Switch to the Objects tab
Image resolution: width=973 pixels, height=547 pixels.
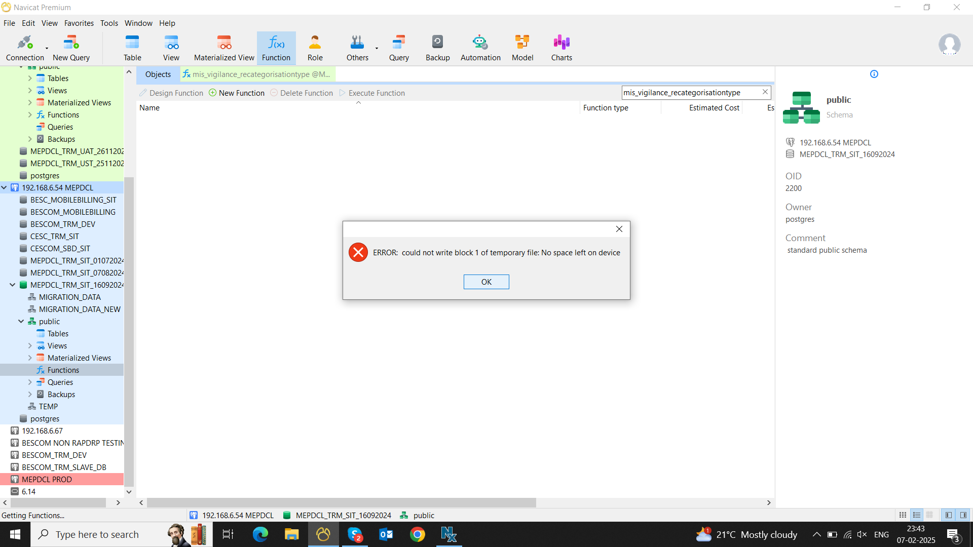[158, 74]
